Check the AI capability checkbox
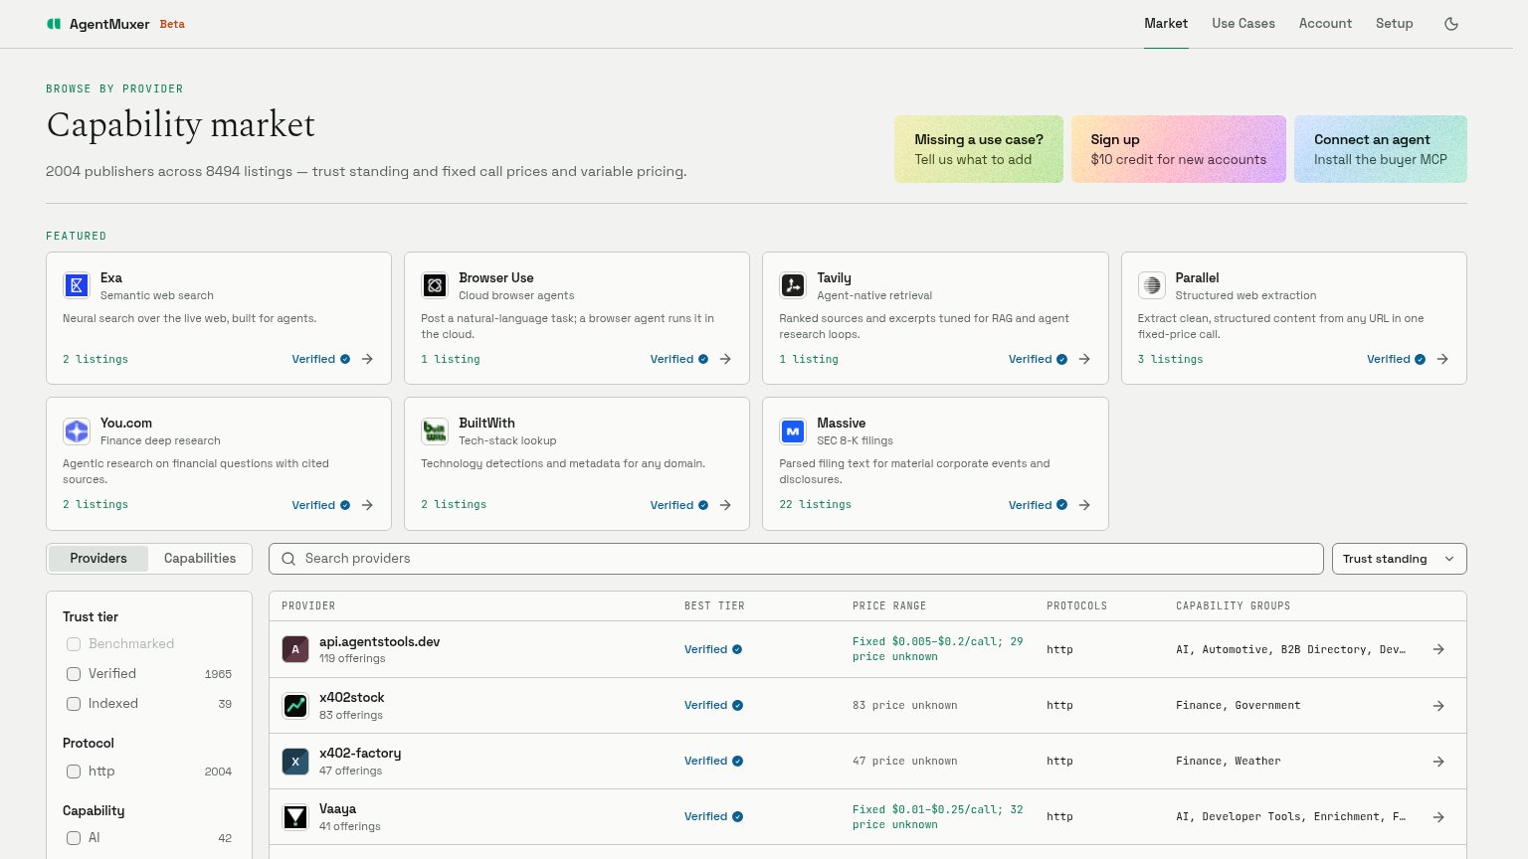1528x859 pixels. tap(74, 838)
